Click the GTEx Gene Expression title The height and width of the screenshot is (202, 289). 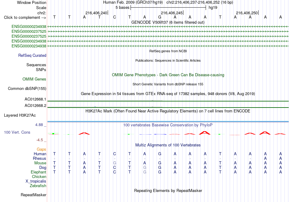click(168, 94)
